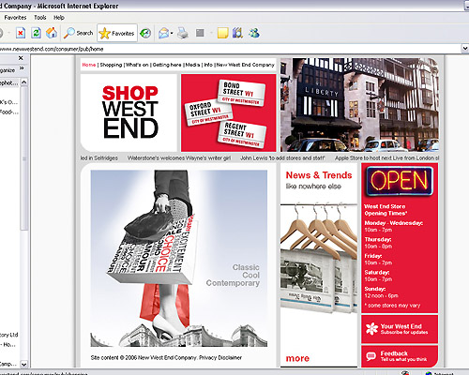Viewport: 469px width, 375px height.
Task: Click the Refresh toolbar icon
Action: click(x=37, y=33)
